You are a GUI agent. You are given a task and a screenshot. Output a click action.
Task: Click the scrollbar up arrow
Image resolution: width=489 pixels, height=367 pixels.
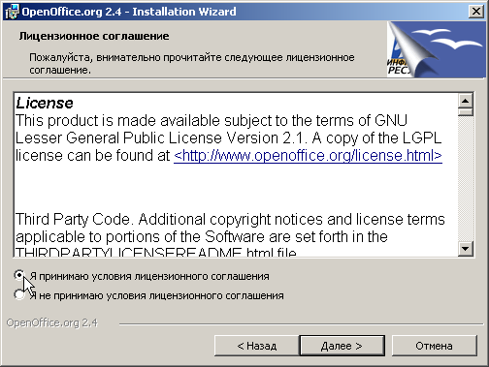pyautogui.click(x=466, y=101)
